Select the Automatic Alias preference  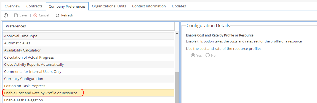click(88, 43)
